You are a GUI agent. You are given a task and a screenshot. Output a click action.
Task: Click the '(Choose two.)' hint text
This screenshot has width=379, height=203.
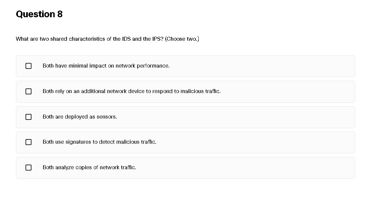182,39
